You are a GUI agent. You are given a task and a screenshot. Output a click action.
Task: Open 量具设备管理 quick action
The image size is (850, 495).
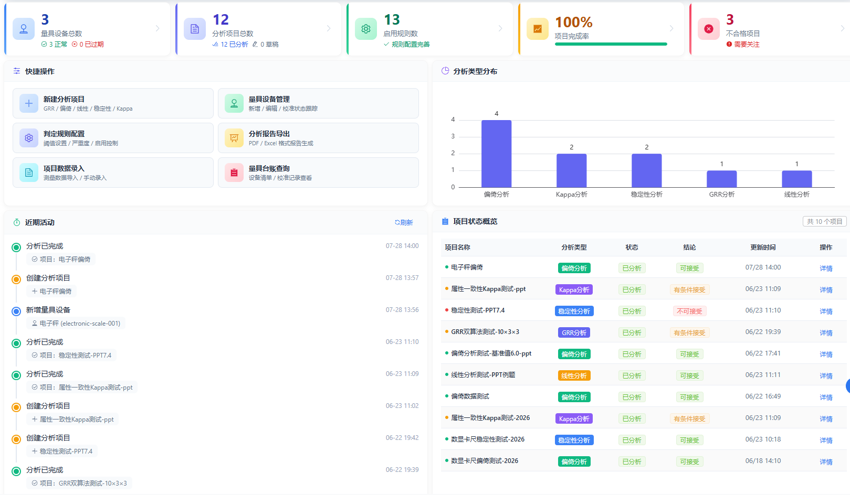pyautogui.click(x=318, y=103)
